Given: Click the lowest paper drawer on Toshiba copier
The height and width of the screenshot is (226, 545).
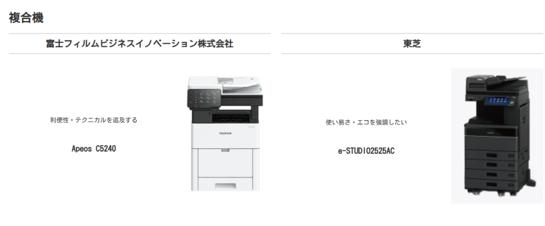Looking at the screenshot, I should coord(492,185).
